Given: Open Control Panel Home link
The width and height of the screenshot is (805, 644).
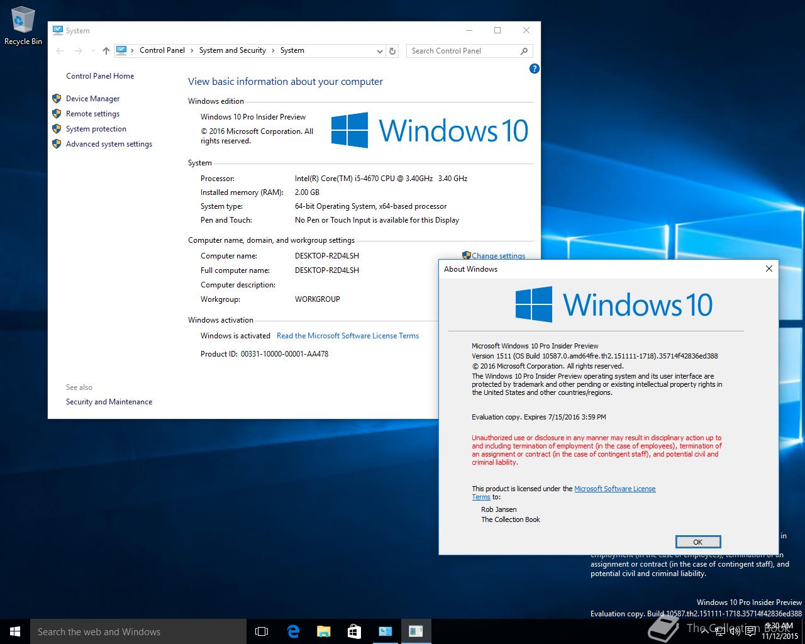Looking at the screenshot, I should 100,76.
